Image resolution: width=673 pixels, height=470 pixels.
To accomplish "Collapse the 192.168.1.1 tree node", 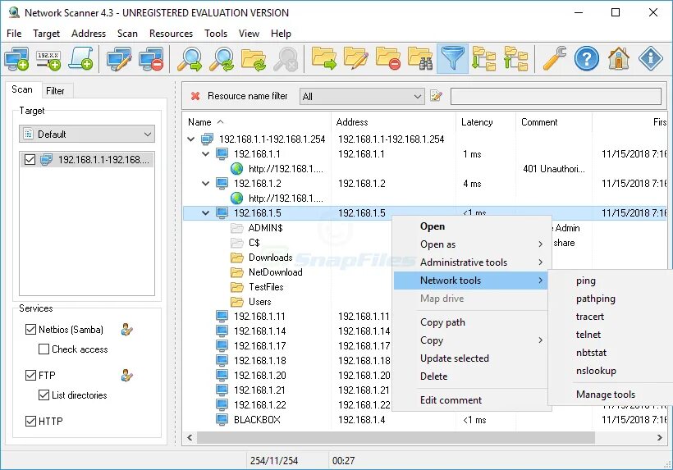I will point(206,154).
